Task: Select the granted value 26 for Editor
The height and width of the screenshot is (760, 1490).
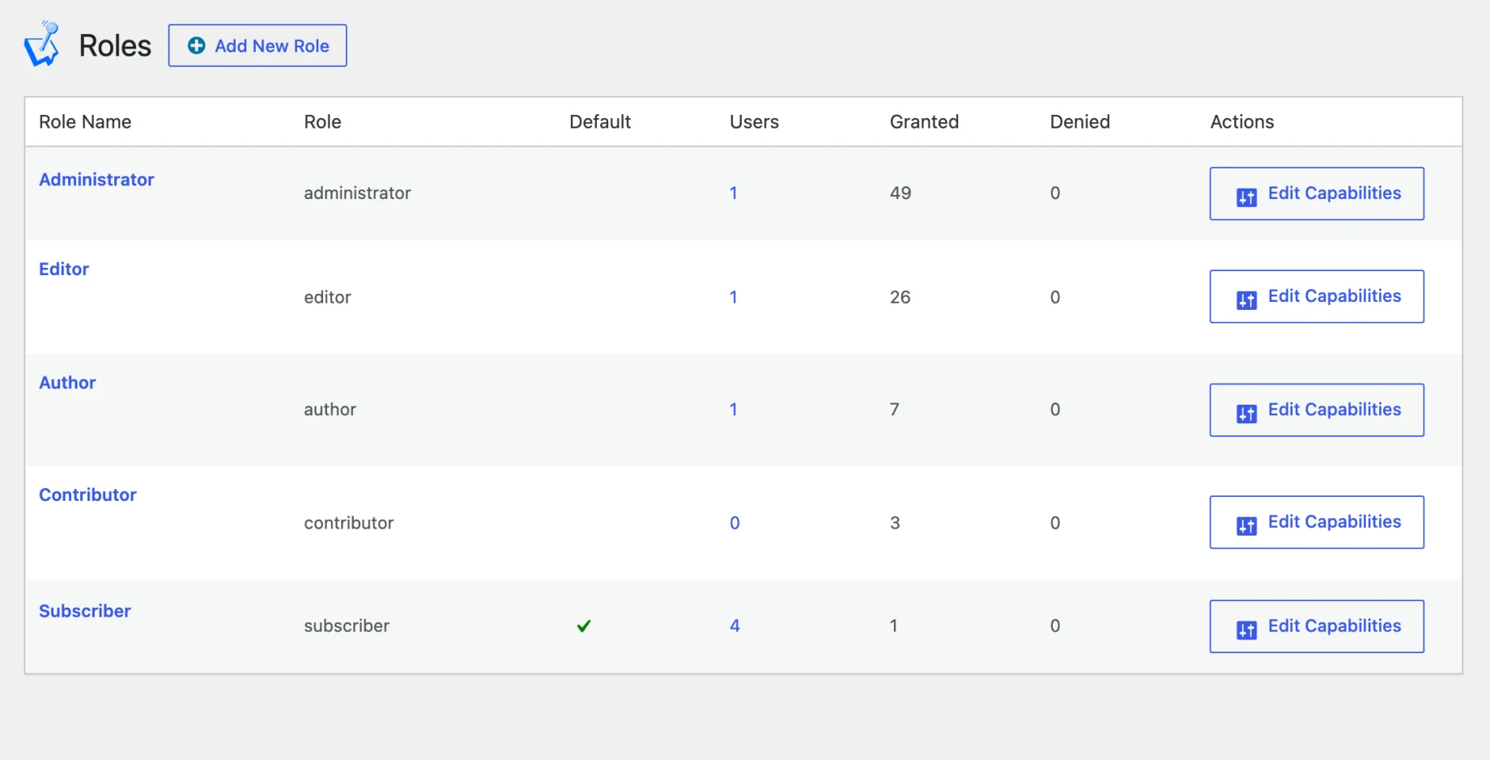Action: pos(900,297)
